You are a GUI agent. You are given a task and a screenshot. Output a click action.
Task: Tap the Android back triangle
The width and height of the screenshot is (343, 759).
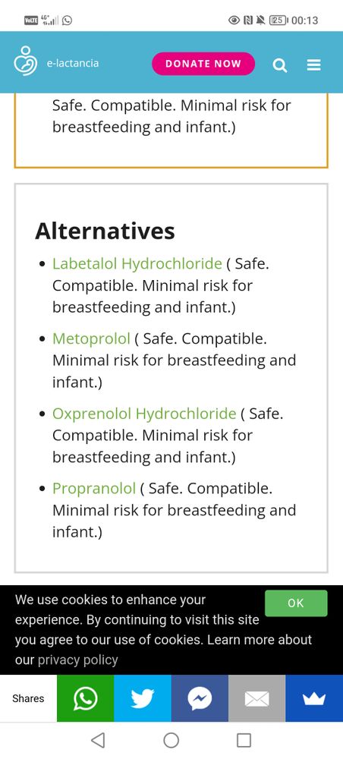[98, 740]
